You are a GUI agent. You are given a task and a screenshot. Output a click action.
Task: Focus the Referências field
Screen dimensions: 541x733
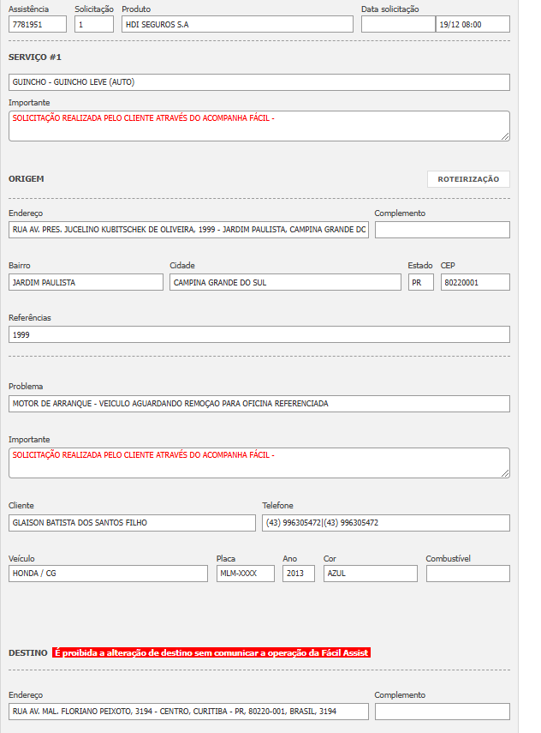(259, 334)
